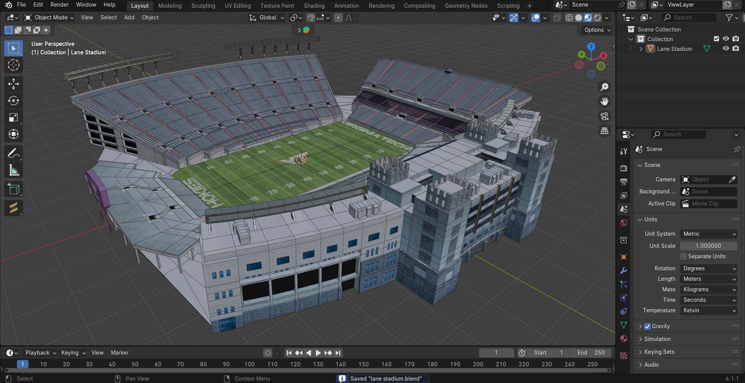Select the Add Cube tool
The image size is (745, 383).
(x=14, y=189)
